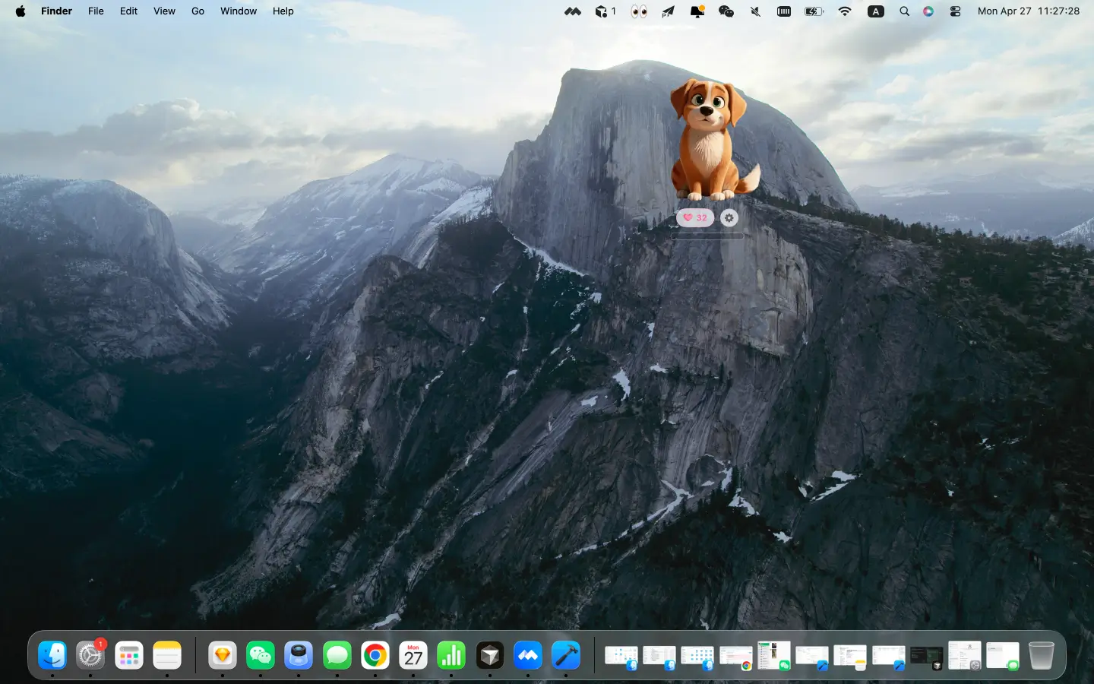Launch the Google Chrome app icon in the Dock
The width and height of the screenshot is (1094, 684).
click(375, 655)
